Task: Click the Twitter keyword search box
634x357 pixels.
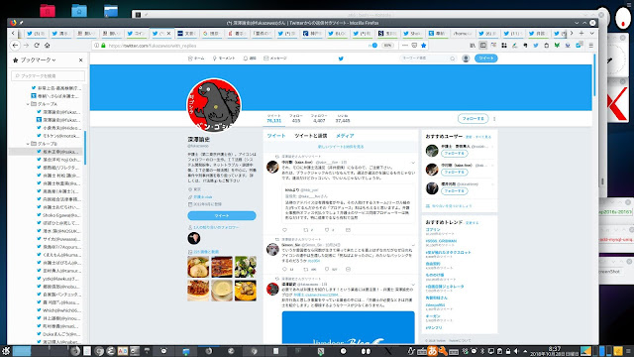Action: 428,59
